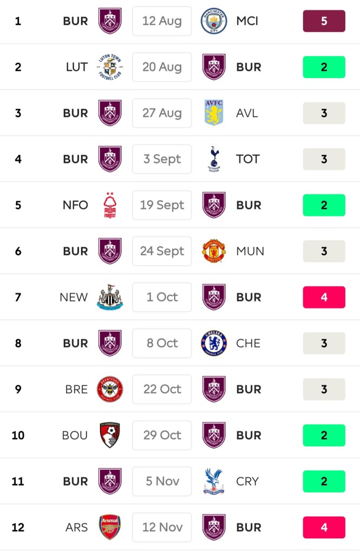The width and height of the screenshot is (360, 554).
Task: Tap the Arsenal cannon crest
Action: pos(110,527)
